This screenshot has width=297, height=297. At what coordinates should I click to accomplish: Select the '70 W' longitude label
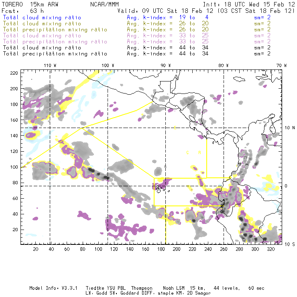281,65
